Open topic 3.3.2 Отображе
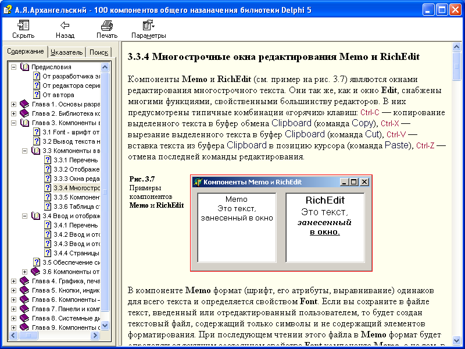This screenshot has height=349, width=465. click(77, 169)
